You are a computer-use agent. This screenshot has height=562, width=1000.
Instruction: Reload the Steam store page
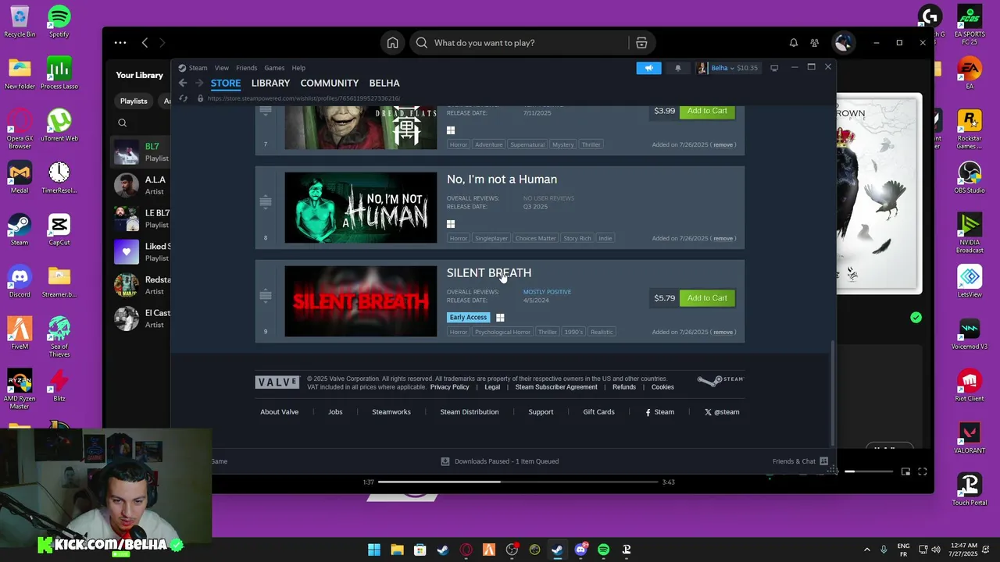pos(183,98)
